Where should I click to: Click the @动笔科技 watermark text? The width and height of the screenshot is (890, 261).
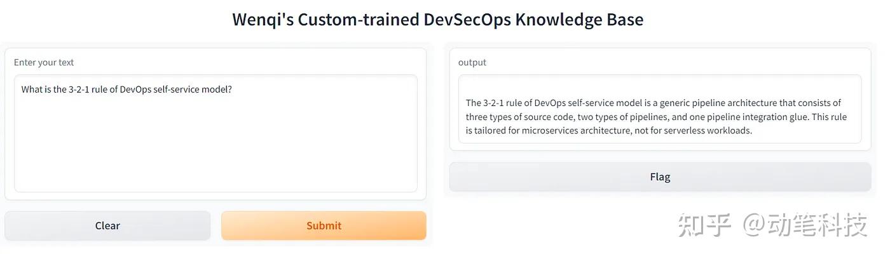click(805, 225)
